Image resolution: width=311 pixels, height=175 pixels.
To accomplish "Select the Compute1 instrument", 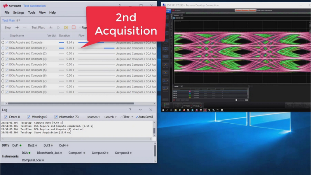I will (x=77, y=153).
